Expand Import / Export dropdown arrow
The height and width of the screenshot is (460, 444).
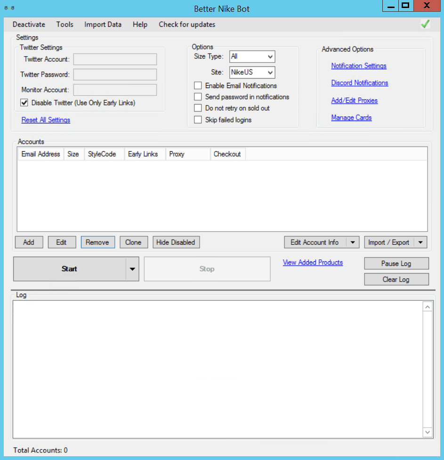(x=420, y=242)
